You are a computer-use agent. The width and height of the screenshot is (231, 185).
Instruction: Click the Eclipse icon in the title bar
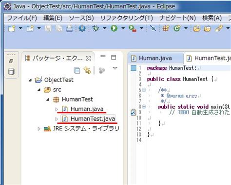pos(7,6)
